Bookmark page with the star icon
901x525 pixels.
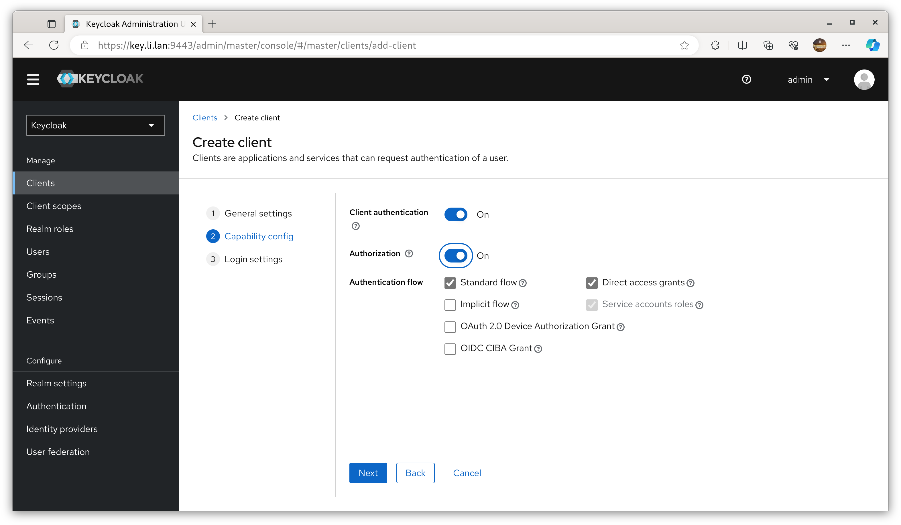(684, 45)
